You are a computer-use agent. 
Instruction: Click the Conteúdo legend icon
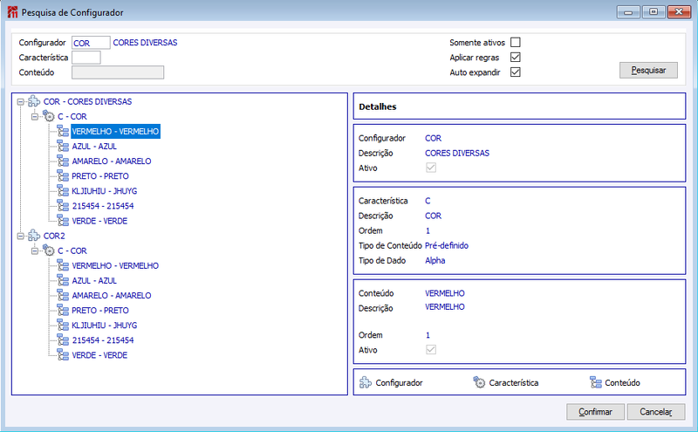(596, 382)
